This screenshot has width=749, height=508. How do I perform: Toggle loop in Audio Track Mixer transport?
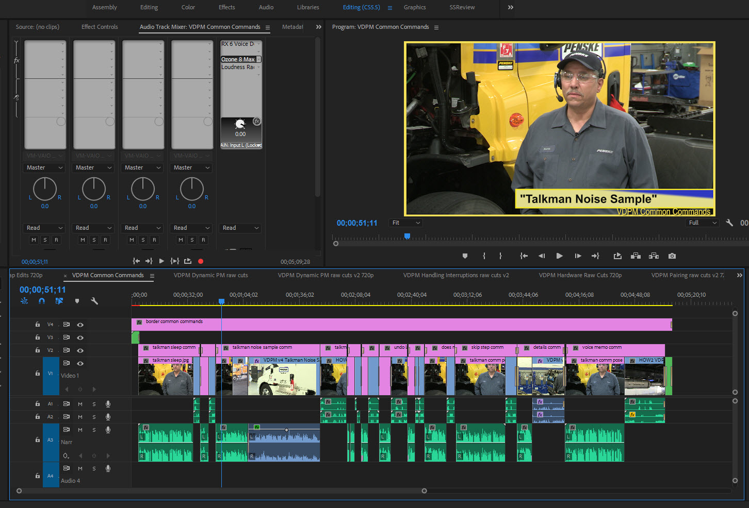point(188,261)
